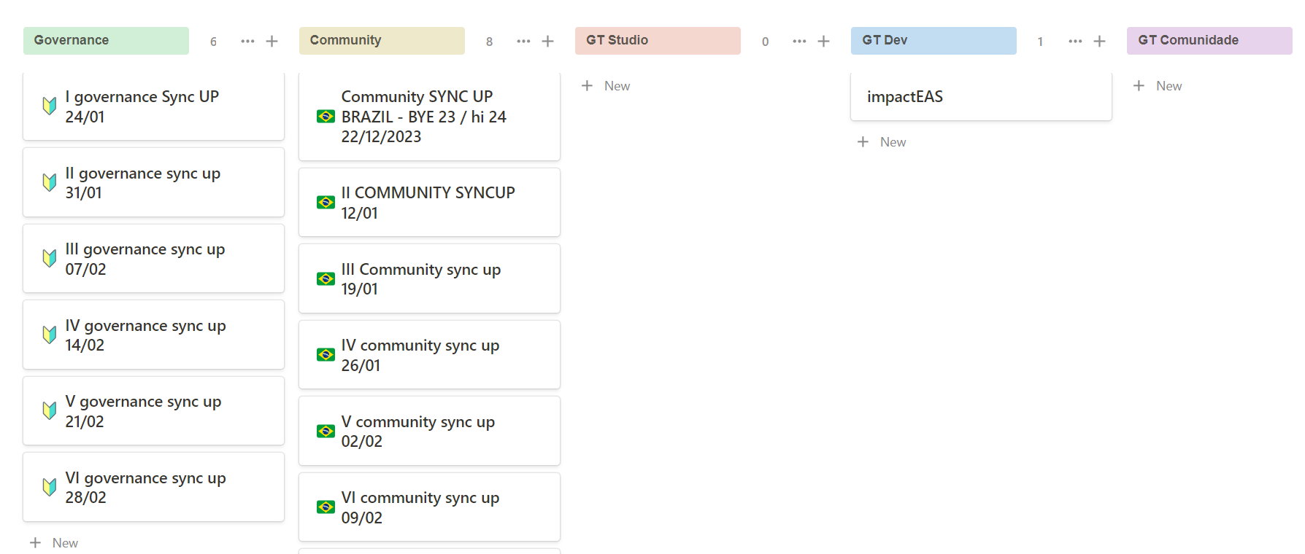
Task: Open Community SYNC UP BRAZIL card
Action: click(x=429, y=117)
